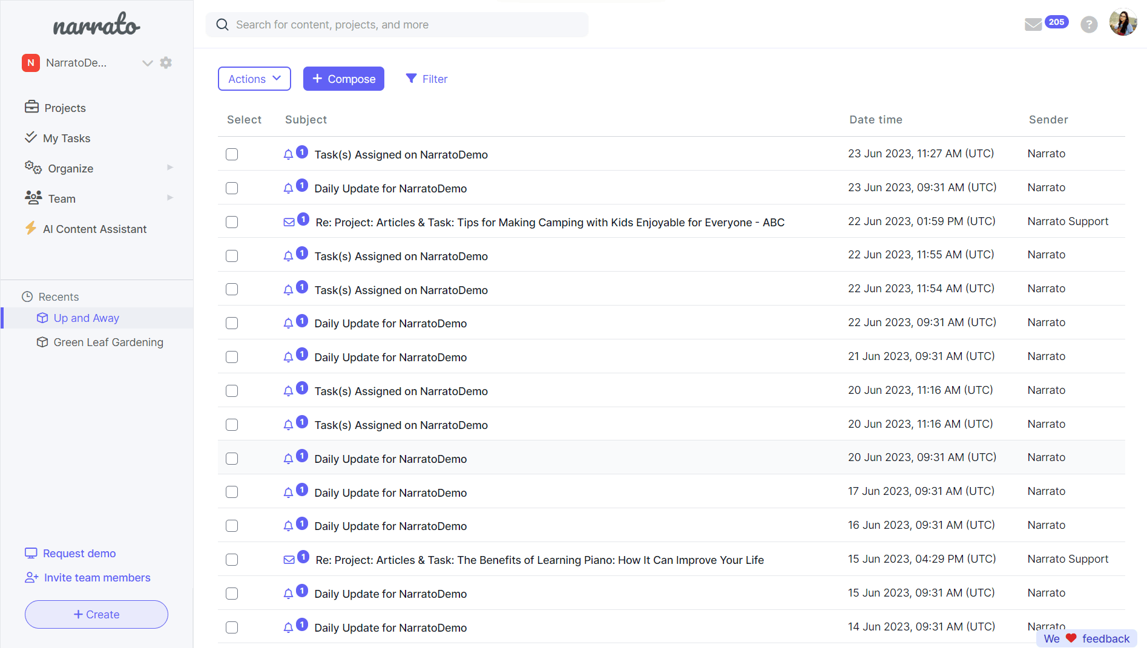This screenshot has height=648, width=1147.
Task: Click bell icon on 23 Jun 09:31 AM Daily Update
Action: (288, 189)
